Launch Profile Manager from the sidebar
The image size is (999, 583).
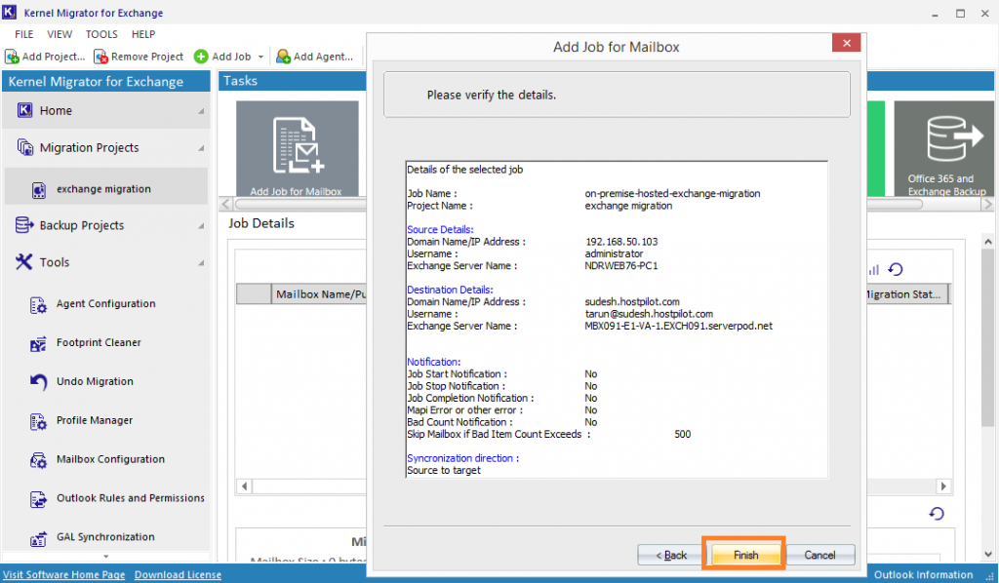coord(95,420)
